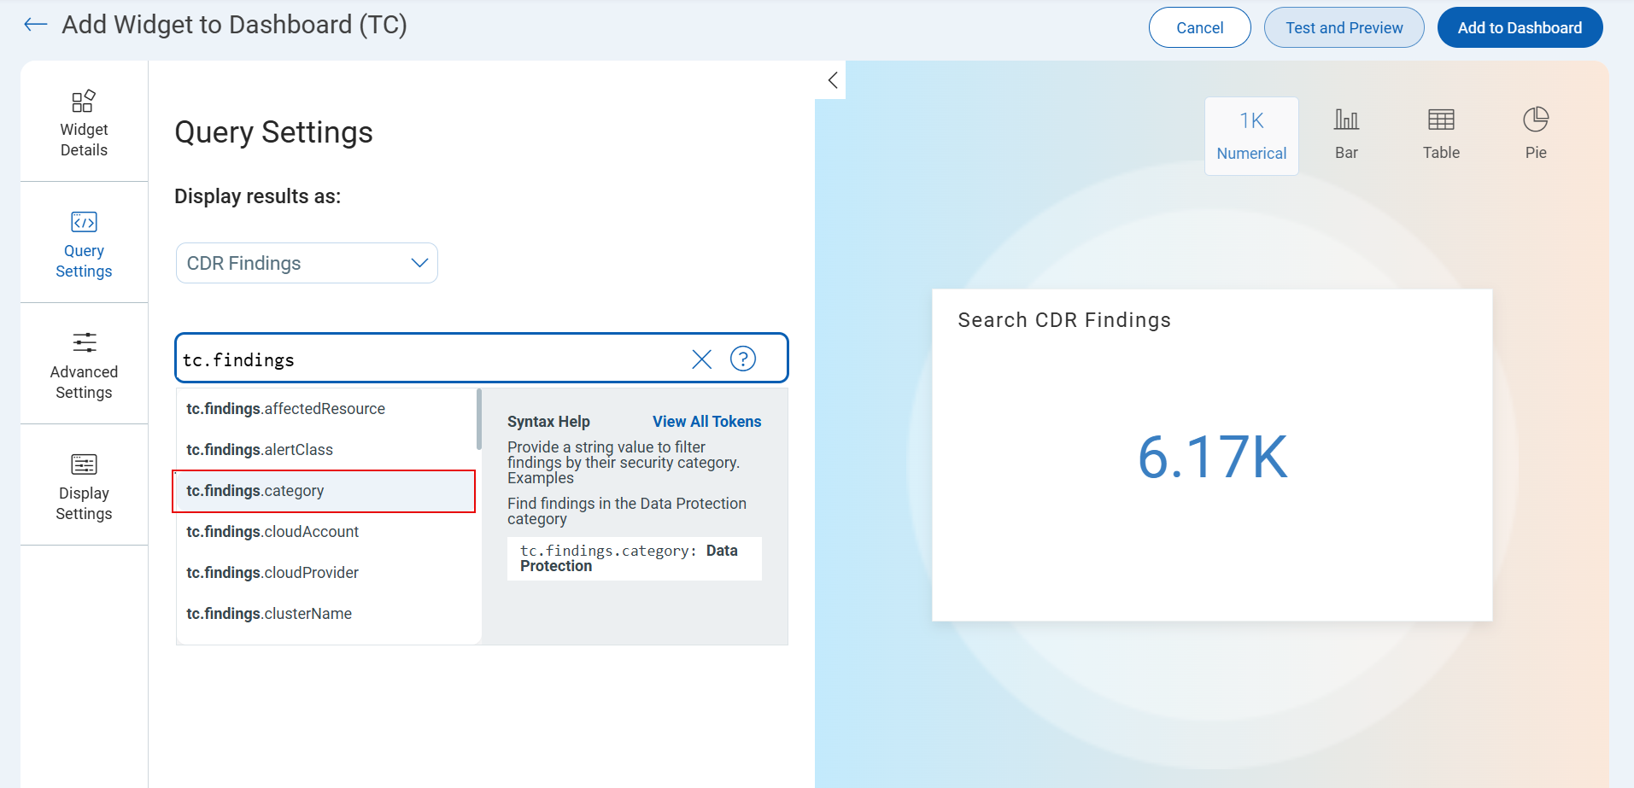Select Numerical visualization type

(1251, 136)
